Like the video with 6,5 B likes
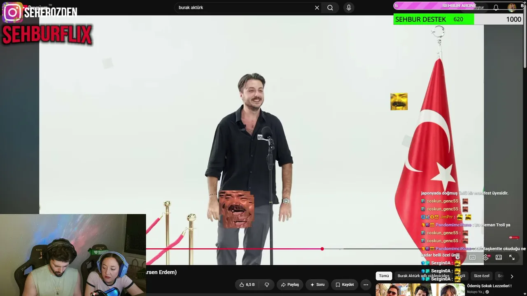Viewport: 527px width, 296px height. pos(247,284)
